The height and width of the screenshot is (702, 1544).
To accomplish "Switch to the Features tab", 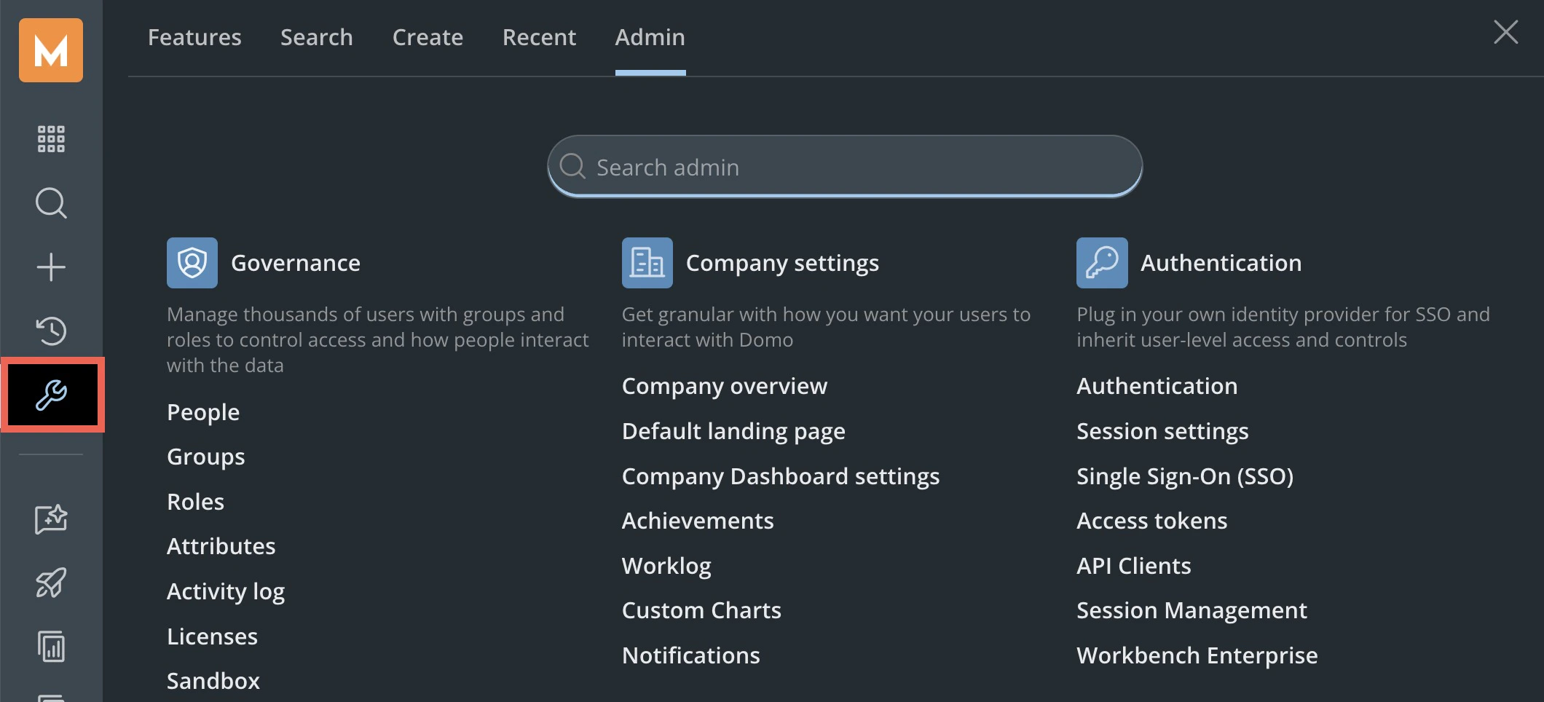I will click(x=194, y=37).
